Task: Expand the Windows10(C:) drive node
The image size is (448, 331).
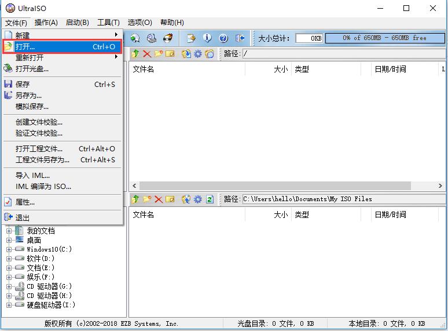Action: pos(9,249)
